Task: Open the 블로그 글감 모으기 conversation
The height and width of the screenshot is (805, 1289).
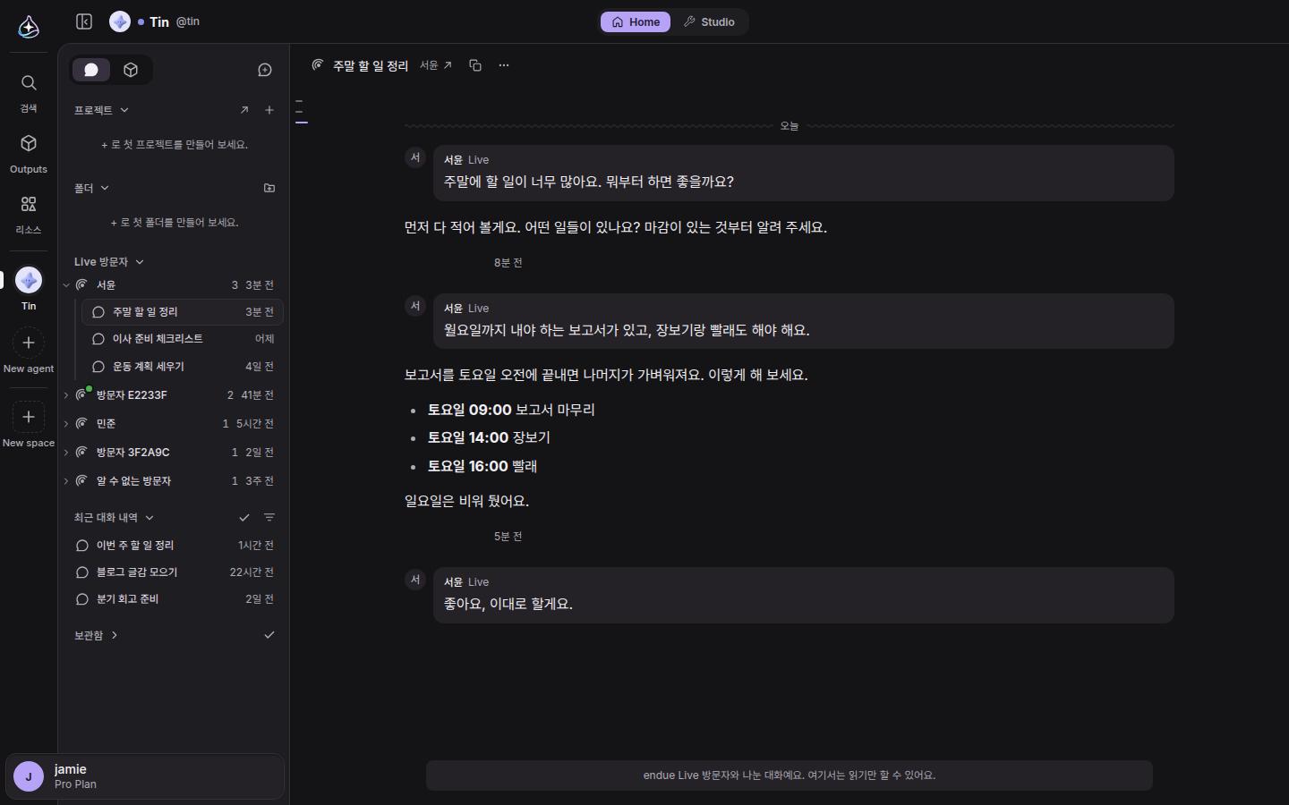Action: [174, 572]
